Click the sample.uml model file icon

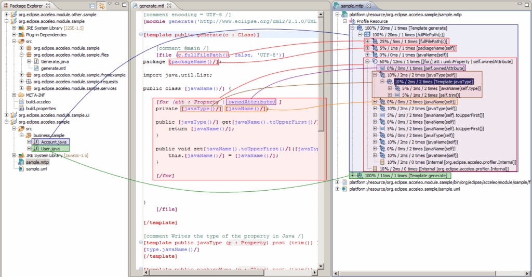coord(21,169)
